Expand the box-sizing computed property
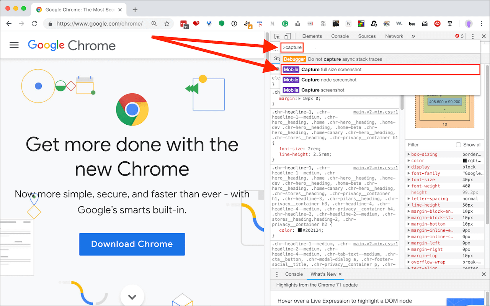The image size is (490, 306). pos(408,155)
